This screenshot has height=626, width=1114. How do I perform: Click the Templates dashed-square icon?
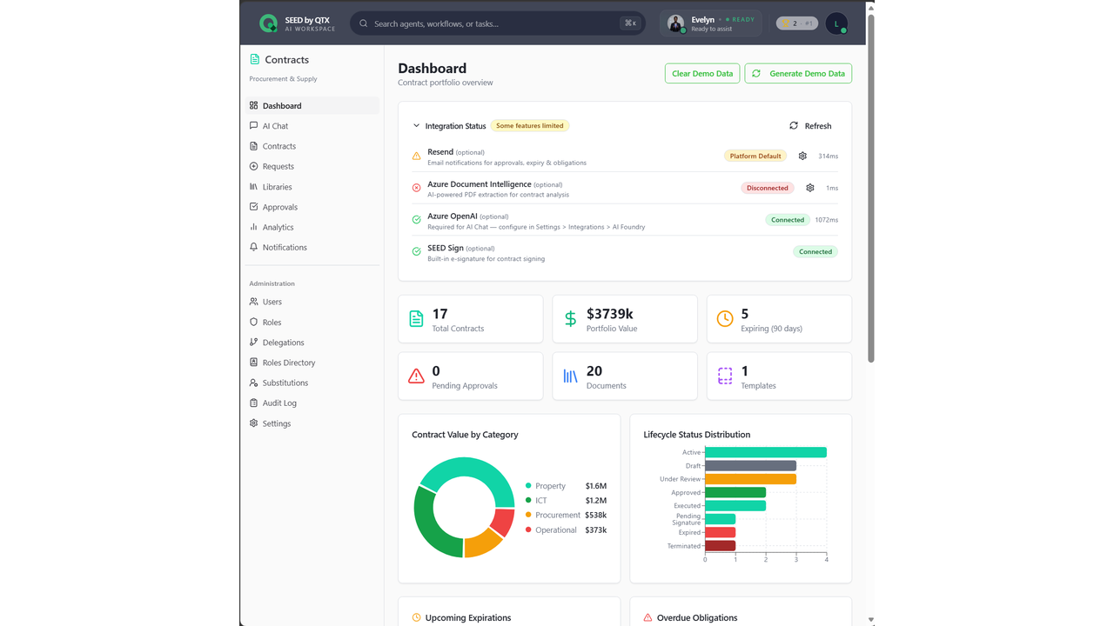(x=725, y=376)
